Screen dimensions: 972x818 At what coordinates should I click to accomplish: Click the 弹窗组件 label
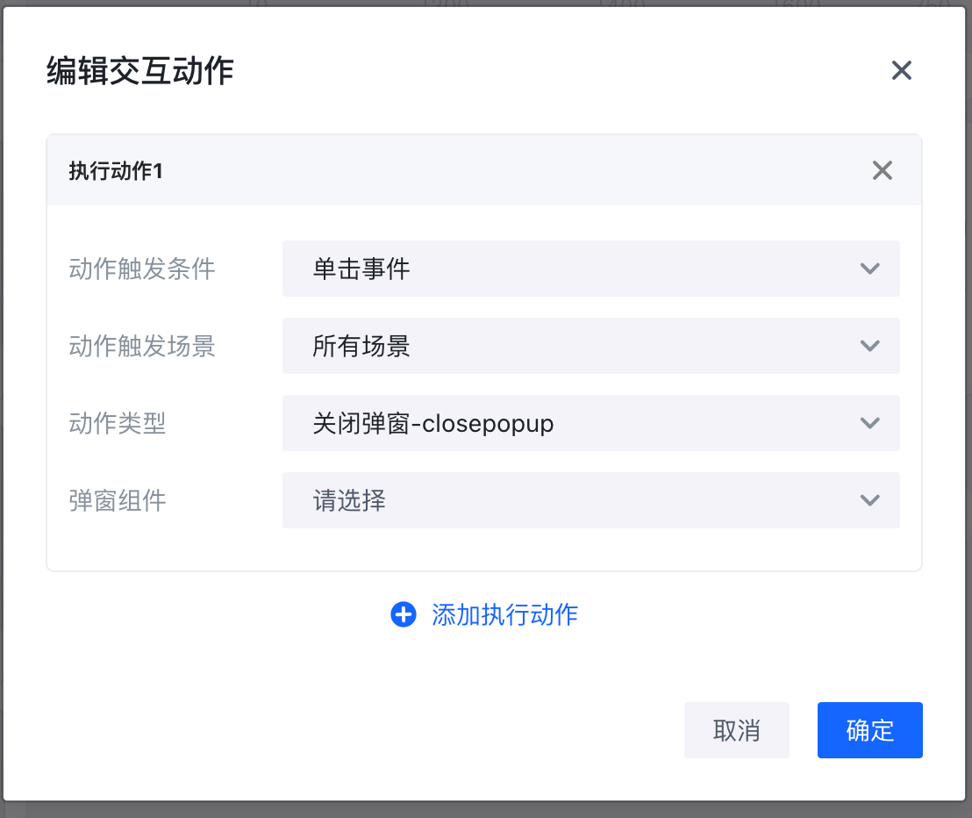(118, 500)
